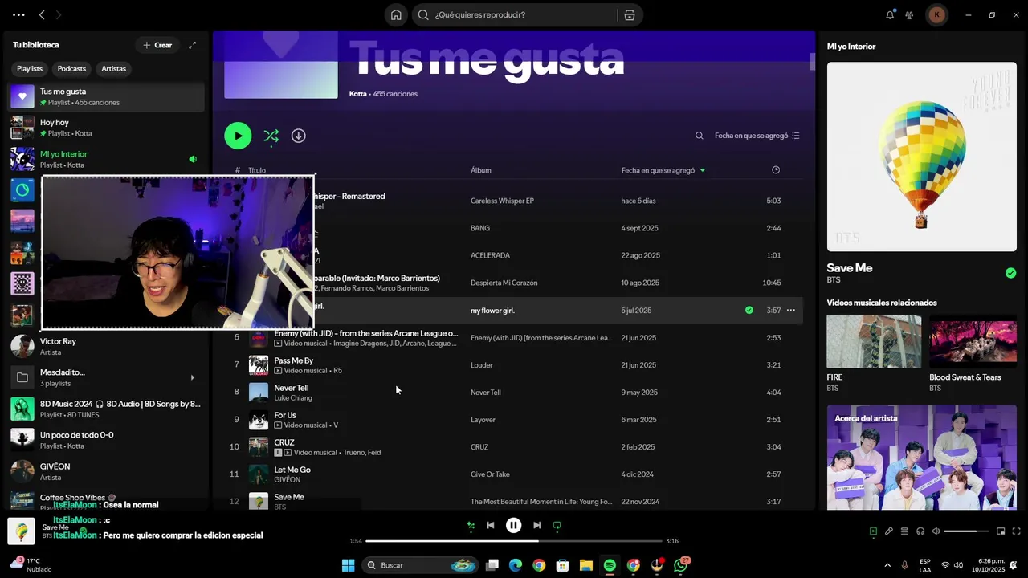The height and width of the screenshot is (578, 1028).
Task: Select the Artistas filter chip
Action: tap(113, 69)
